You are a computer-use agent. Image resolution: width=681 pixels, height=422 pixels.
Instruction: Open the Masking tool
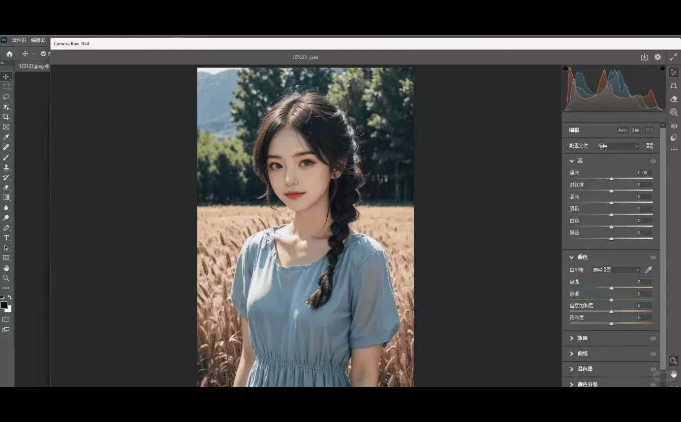click(x=674, y=112)
